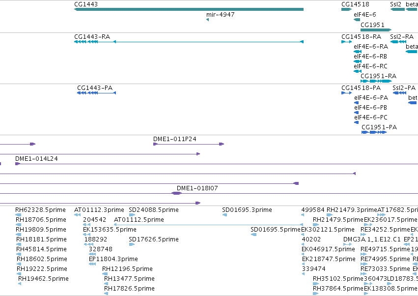The image size is (418, 296).
Task: Click the mir-4947 gene glyph
Action: [207, 20]
